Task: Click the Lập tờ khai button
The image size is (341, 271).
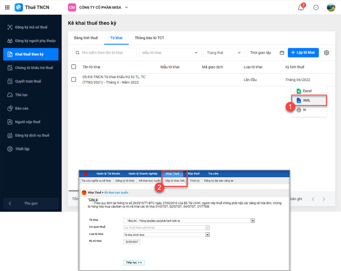Action: pos(303,53)
